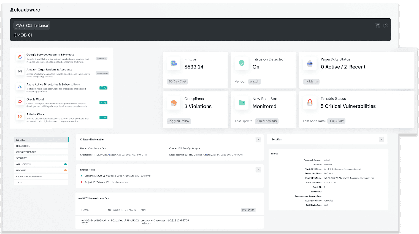The height and width of the screenshot is (234, 419).
Task: Click the AWS icon for Amazon Organizations
Action: (20, 72)
